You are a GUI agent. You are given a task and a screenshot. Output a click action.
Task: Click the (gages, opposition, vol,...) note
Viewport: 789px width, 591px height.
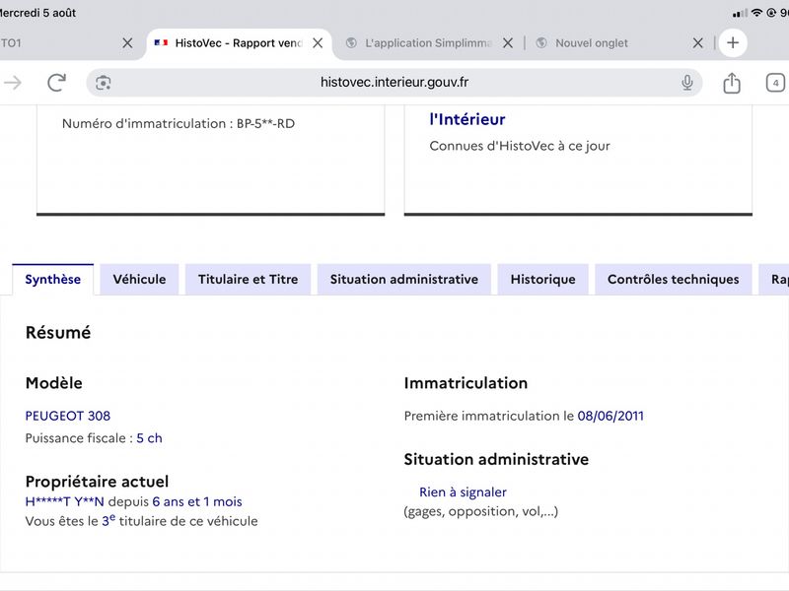pos(481,511)
